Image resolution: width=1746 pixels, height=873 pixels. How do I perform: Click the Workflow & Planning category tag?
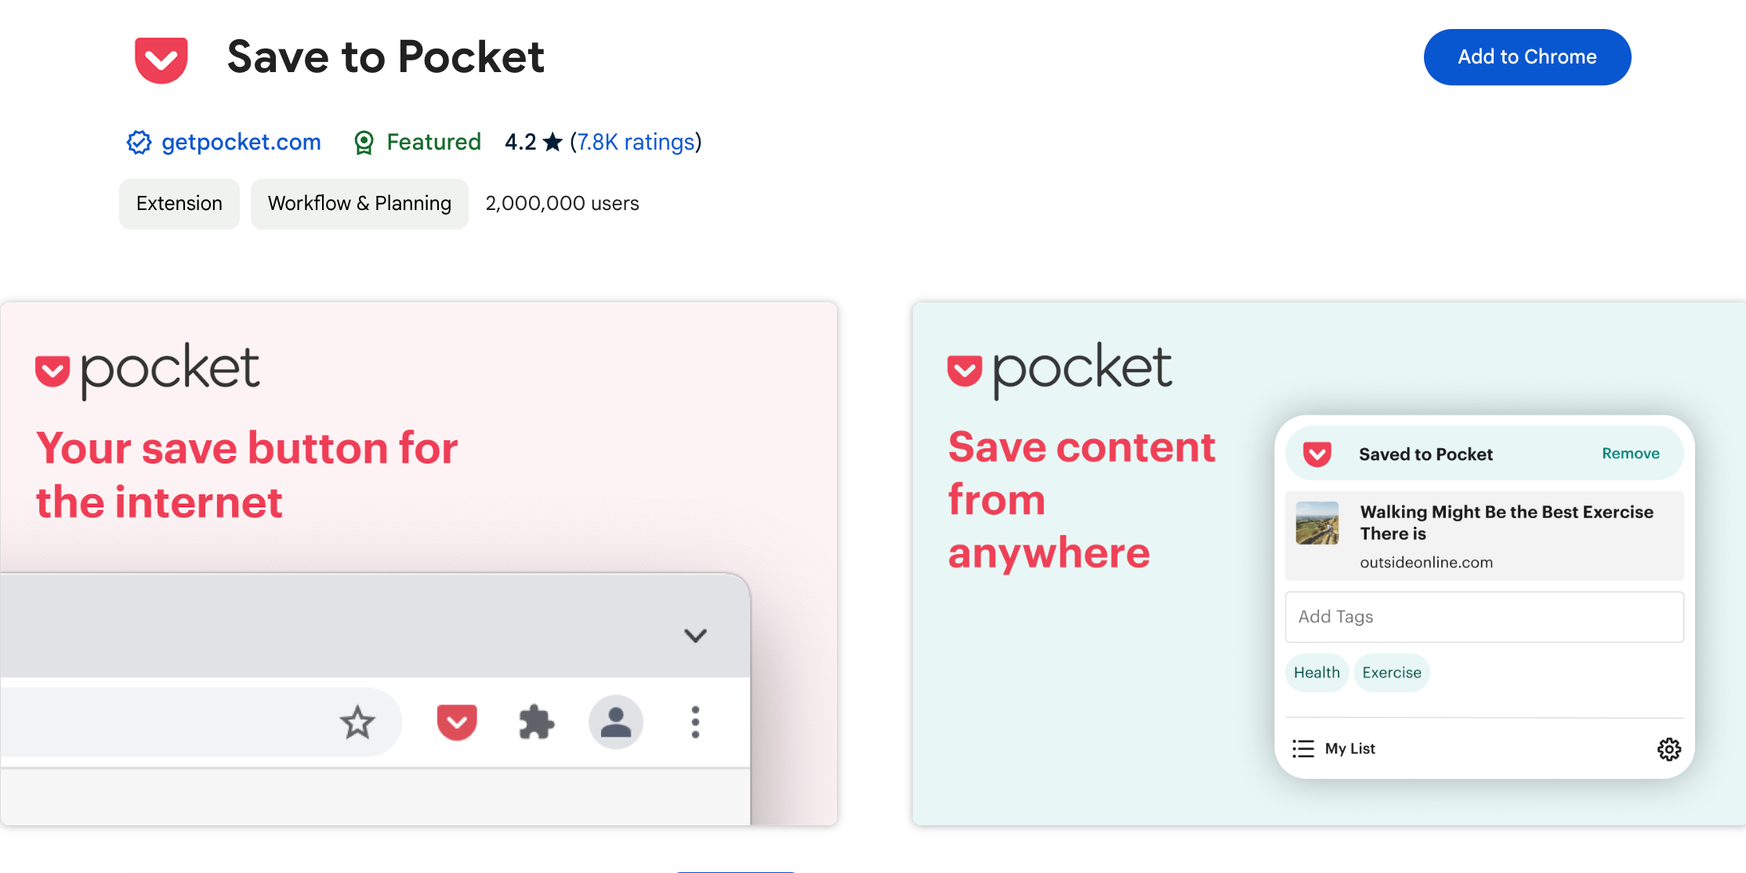pos(359,203)
